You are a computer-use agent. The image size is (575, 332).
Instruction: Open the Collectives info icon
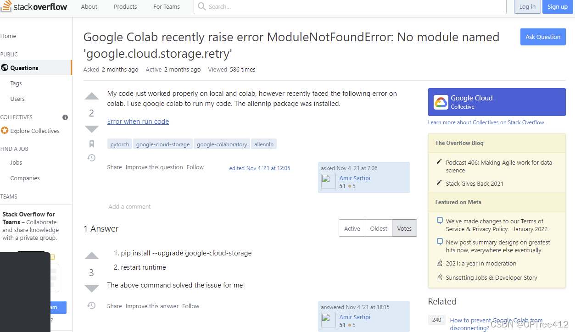click(65, 117)
